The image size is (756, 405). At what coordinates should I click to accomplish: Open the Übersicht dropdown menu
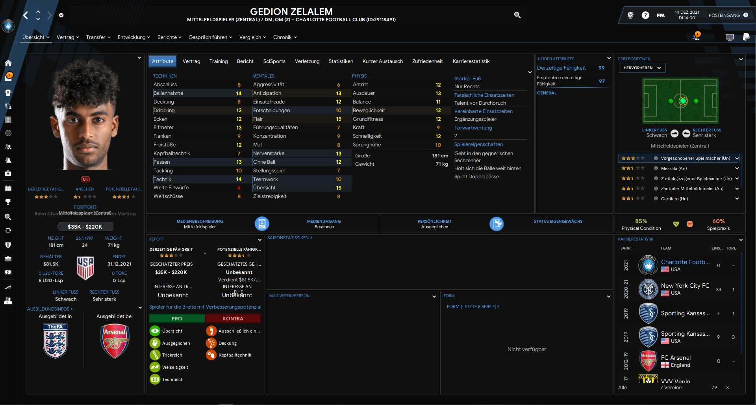[36, 37]
